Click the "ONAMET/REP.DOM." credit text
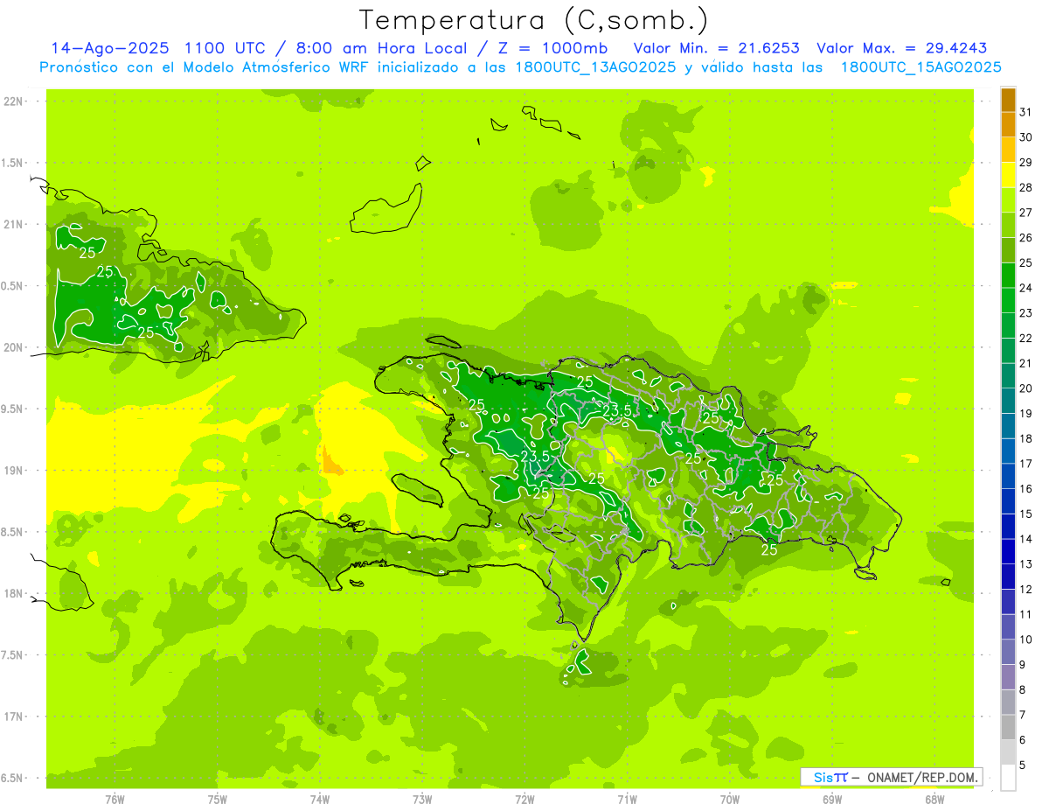The height and width of the screenshot is (811, 1049). click(921, 777)
